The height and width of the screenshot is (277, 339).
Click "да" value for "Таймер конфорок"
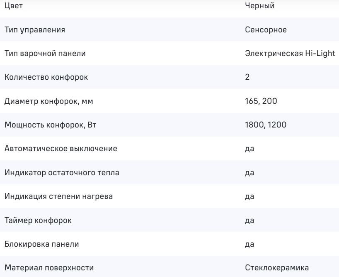point(249,221)
